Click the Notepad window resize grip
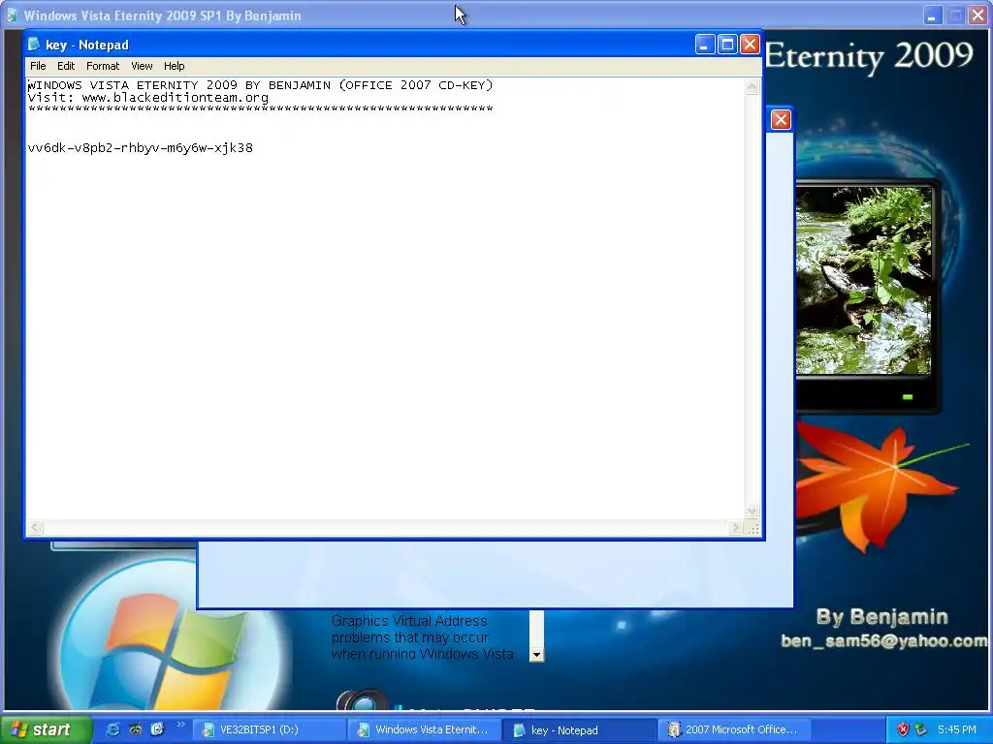The image size is (993, 744). point(753,528)
